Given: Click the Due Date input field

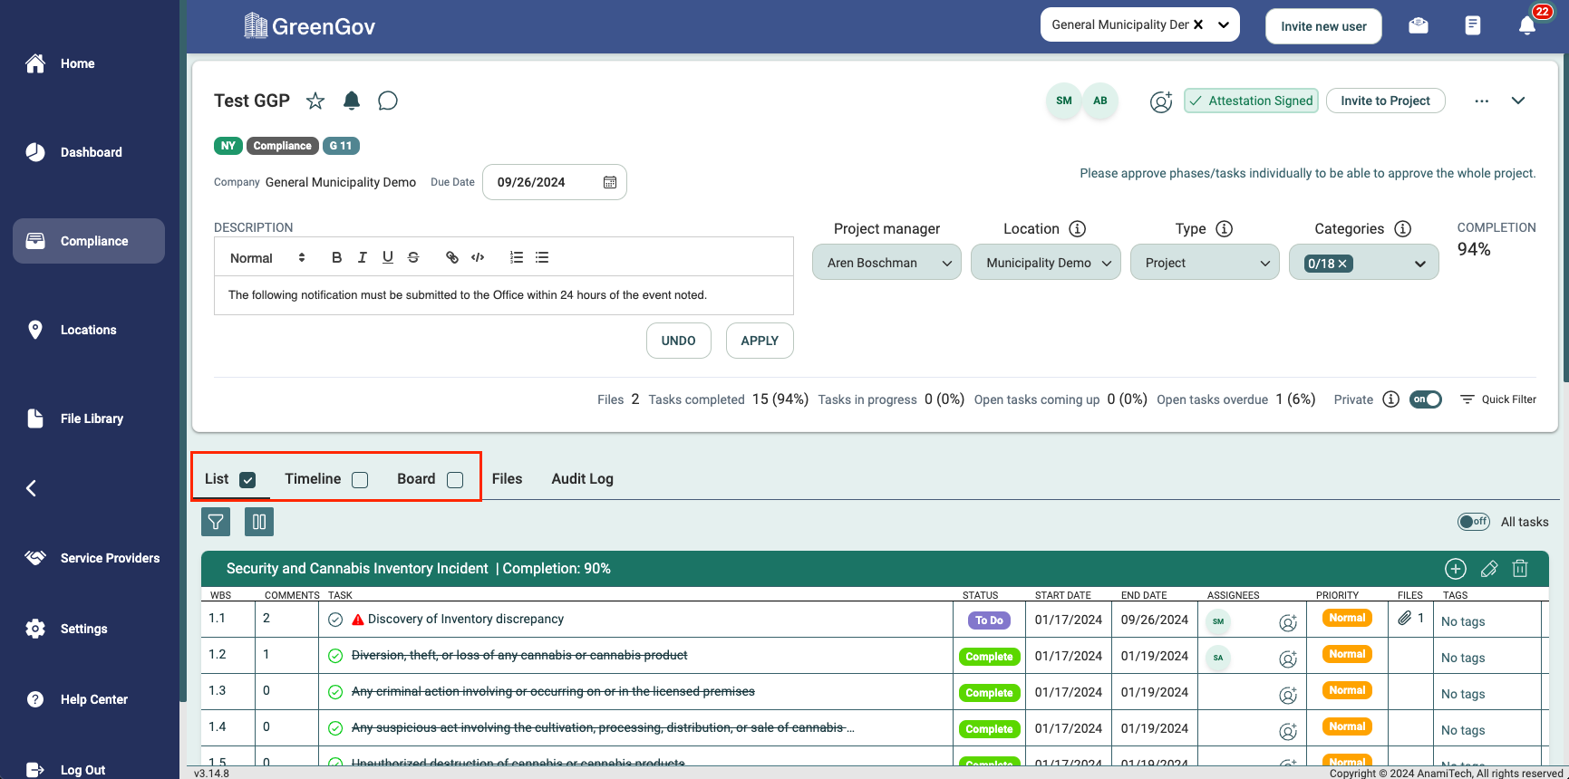Looking at the screenshot, I should 545,182.
